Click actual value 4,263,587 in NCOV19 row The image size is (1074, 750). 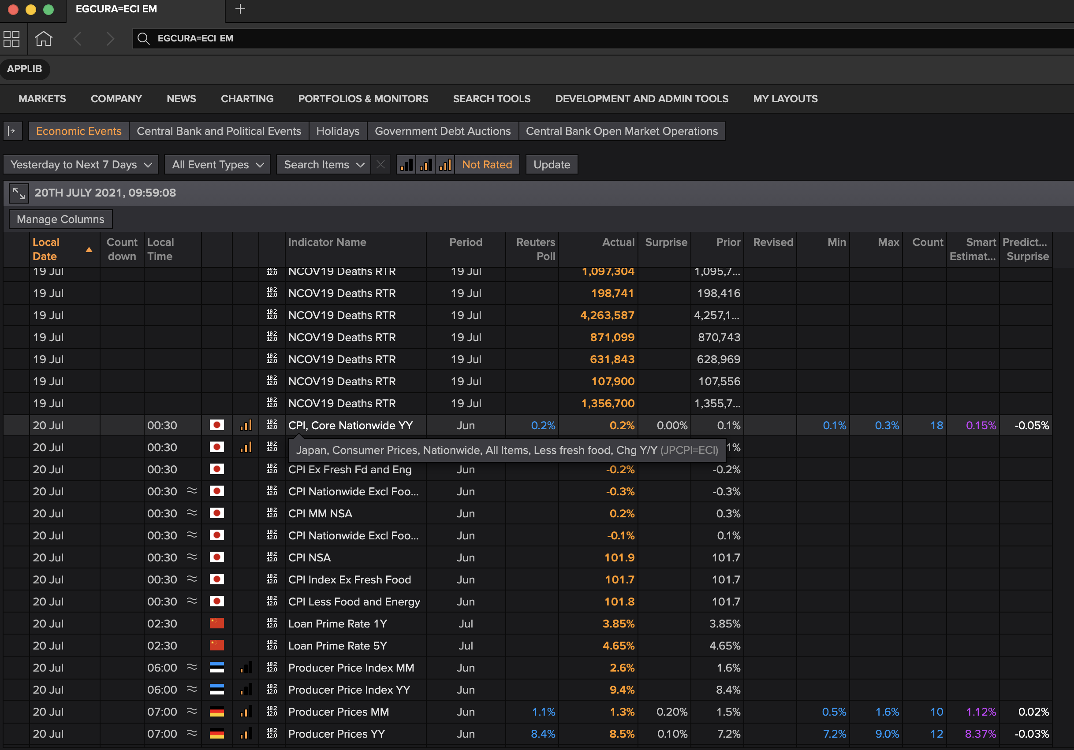(x=607, y=315)
